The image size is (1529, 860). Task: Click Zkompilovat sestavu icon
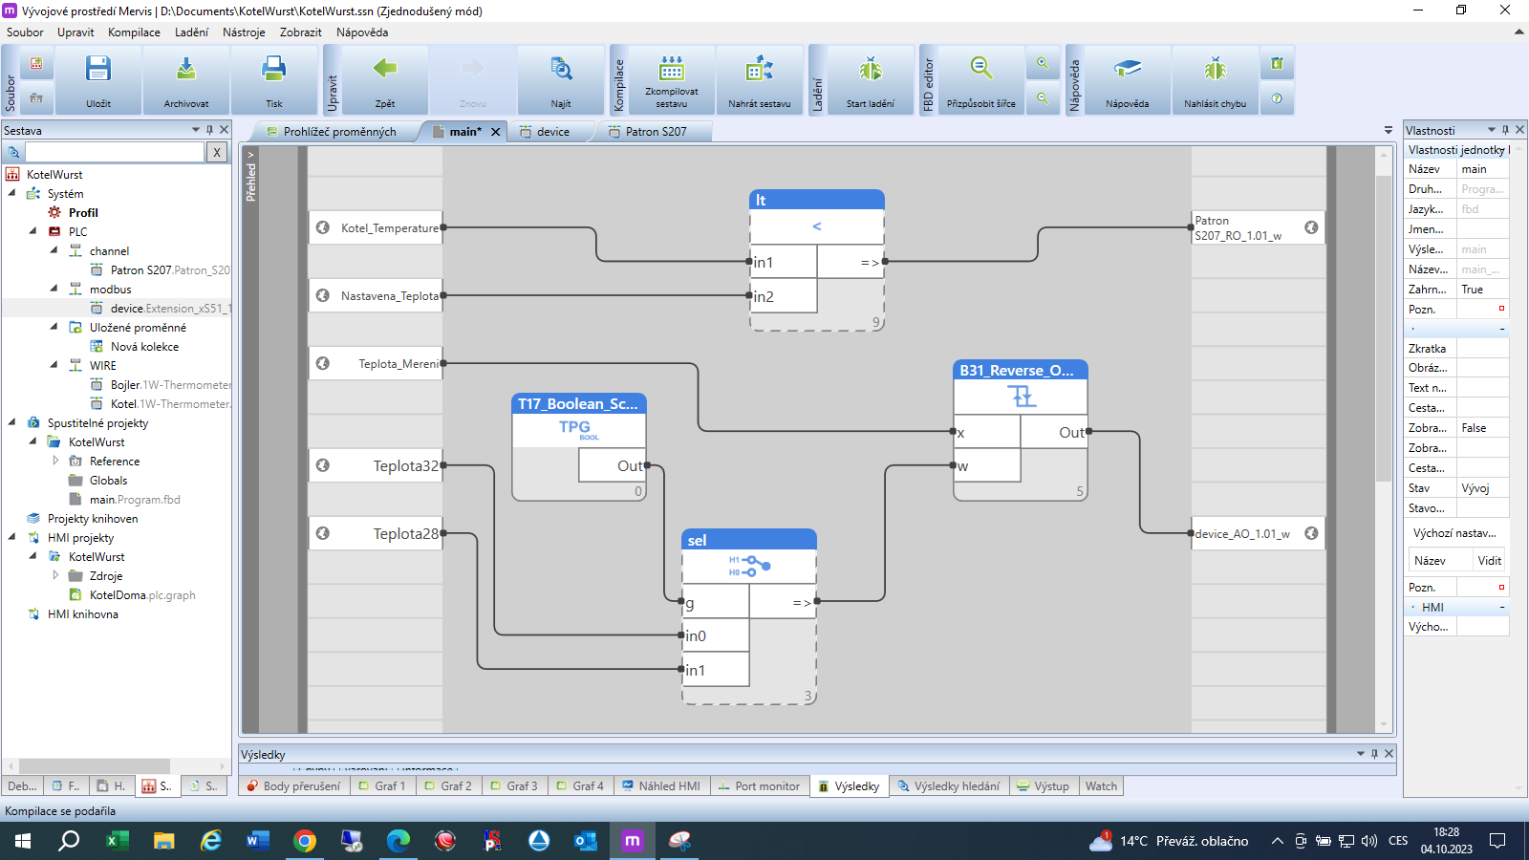[x=672, y=70]
